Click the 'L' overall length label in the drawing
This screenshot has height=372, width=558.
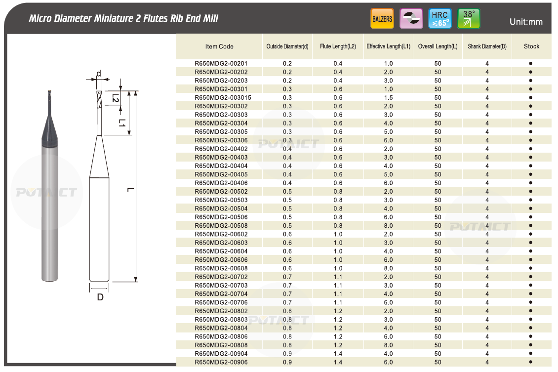pos(130,190)
